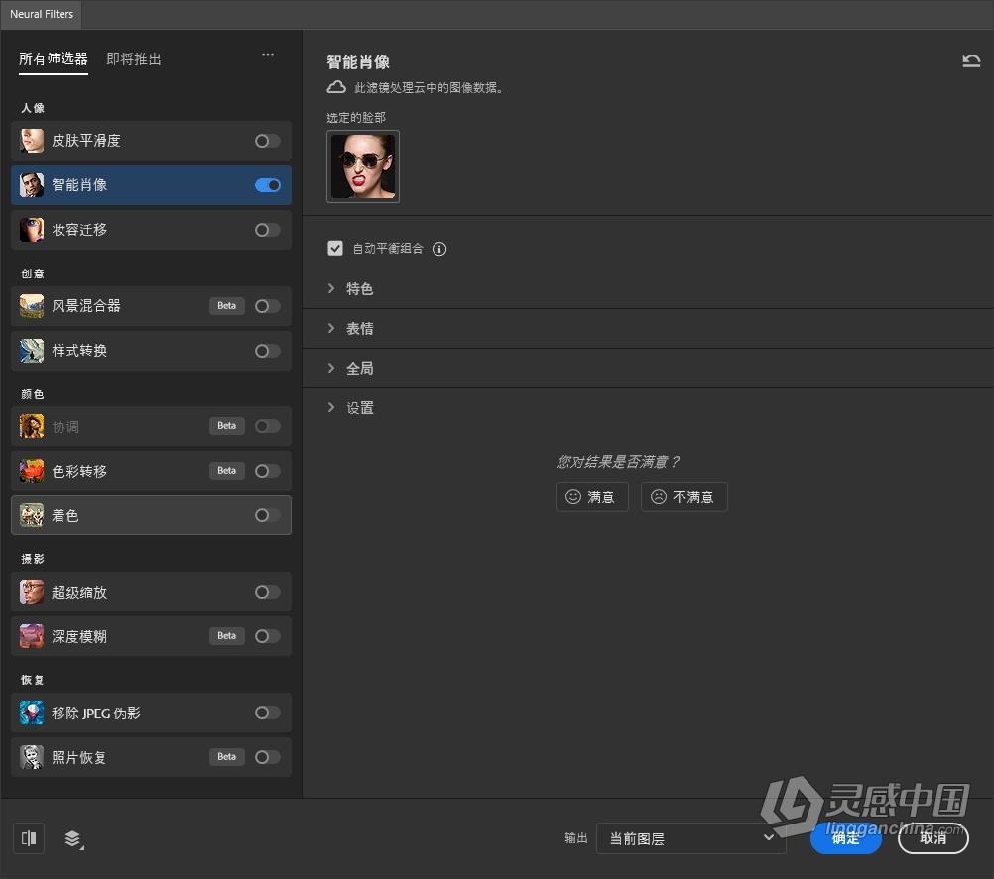Click the selected face thumbnail

362,165
